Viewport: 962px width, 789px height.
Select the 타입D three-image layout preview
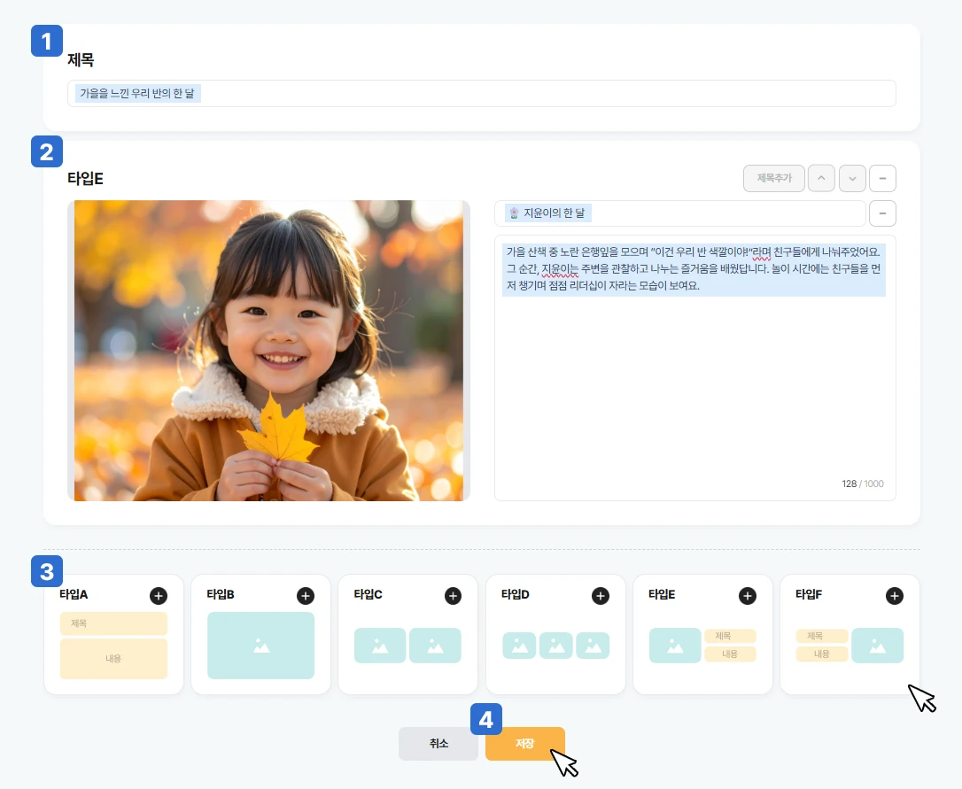555,646
